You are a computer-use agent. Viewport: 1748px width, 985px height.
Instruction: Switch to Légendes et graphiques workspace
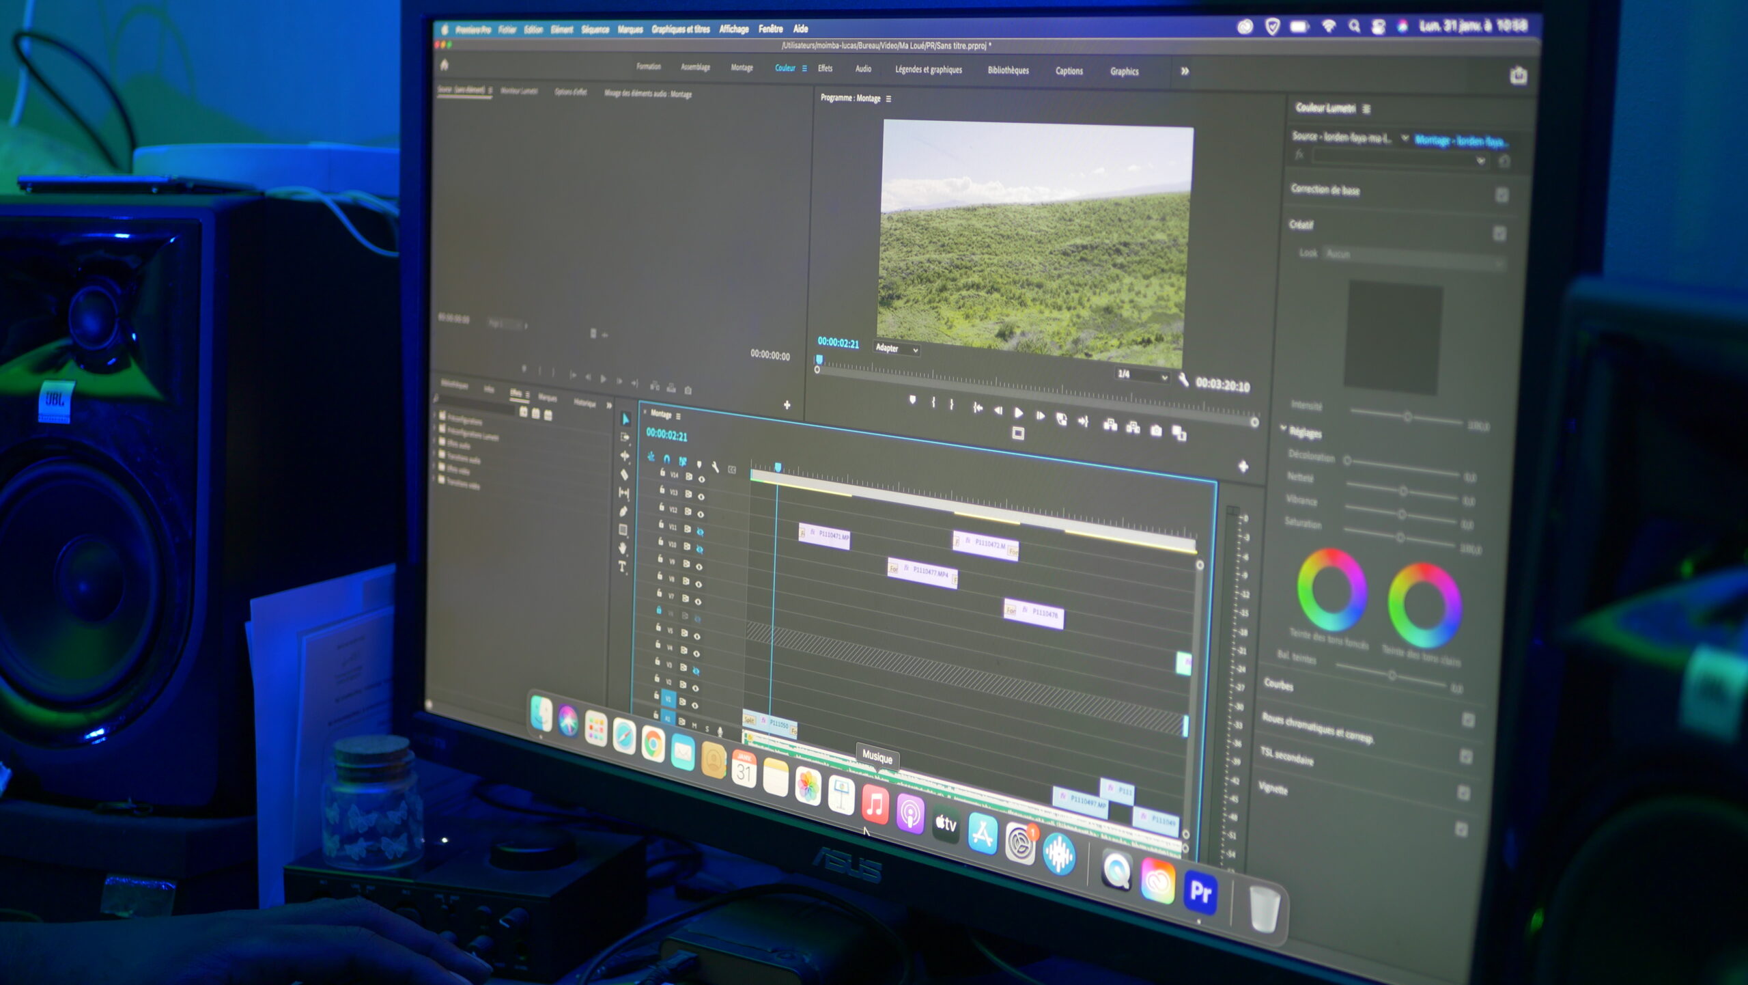929,70
